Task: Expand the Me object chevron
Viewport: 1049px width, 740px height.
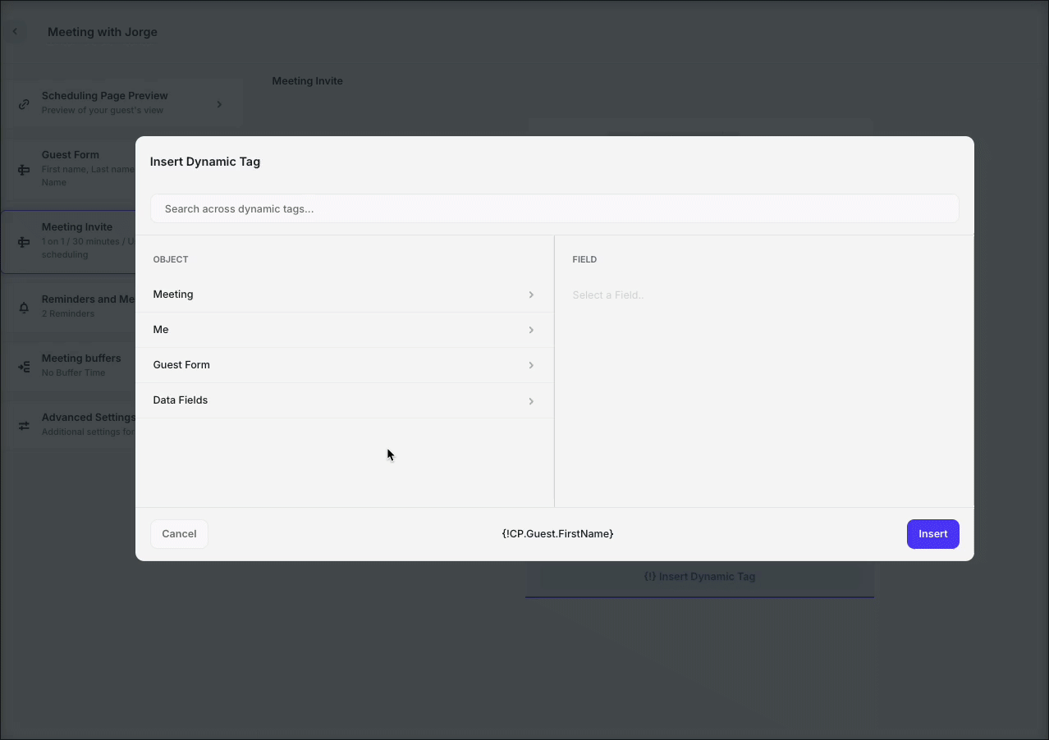Action: pos(531,330)
